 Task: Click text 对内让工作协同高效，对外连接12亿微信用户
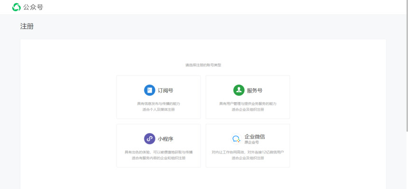click(x=248, y=152)
